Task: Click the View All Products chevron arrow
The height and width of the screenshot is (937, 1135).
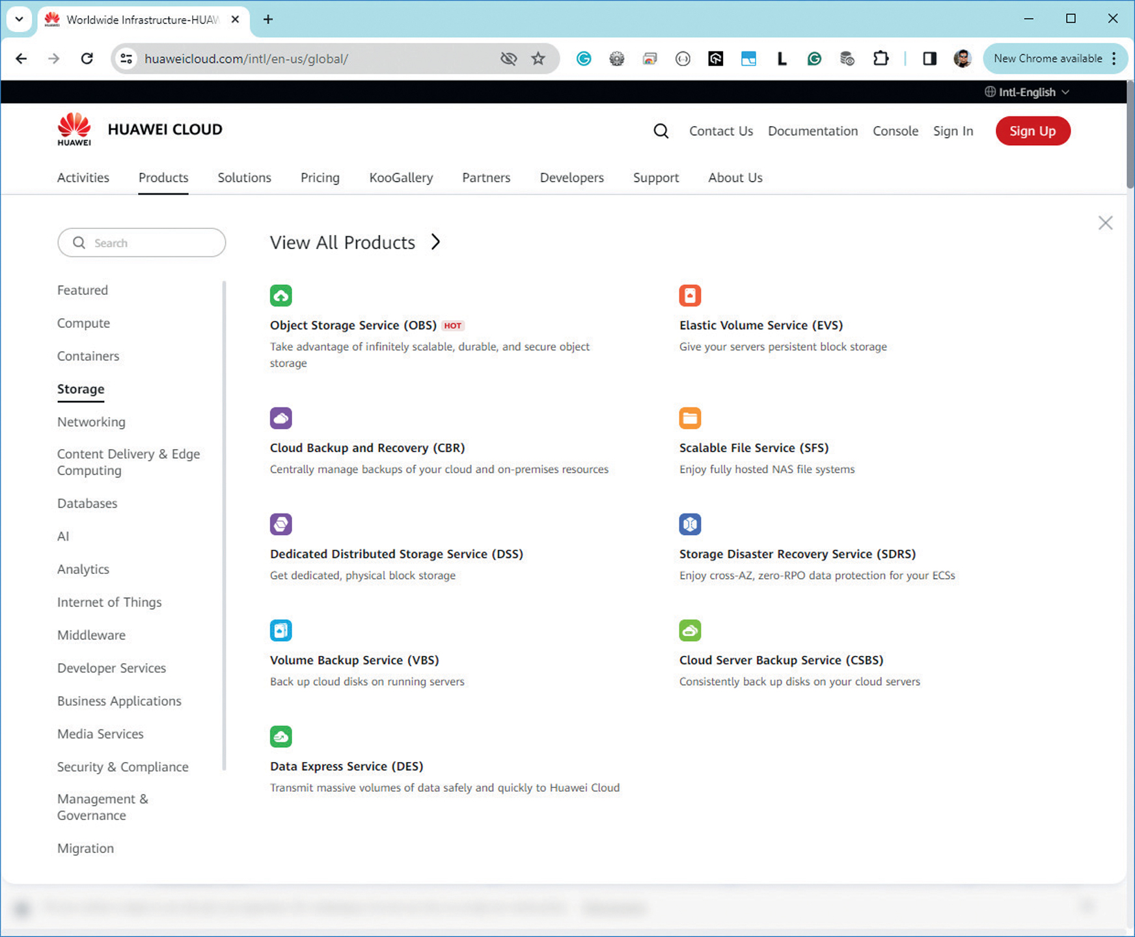Action: [436, 242]
